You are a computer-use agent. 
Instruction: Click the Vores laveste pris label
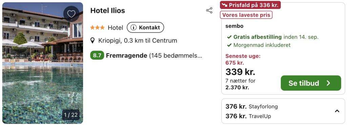(x=246, y=15)
